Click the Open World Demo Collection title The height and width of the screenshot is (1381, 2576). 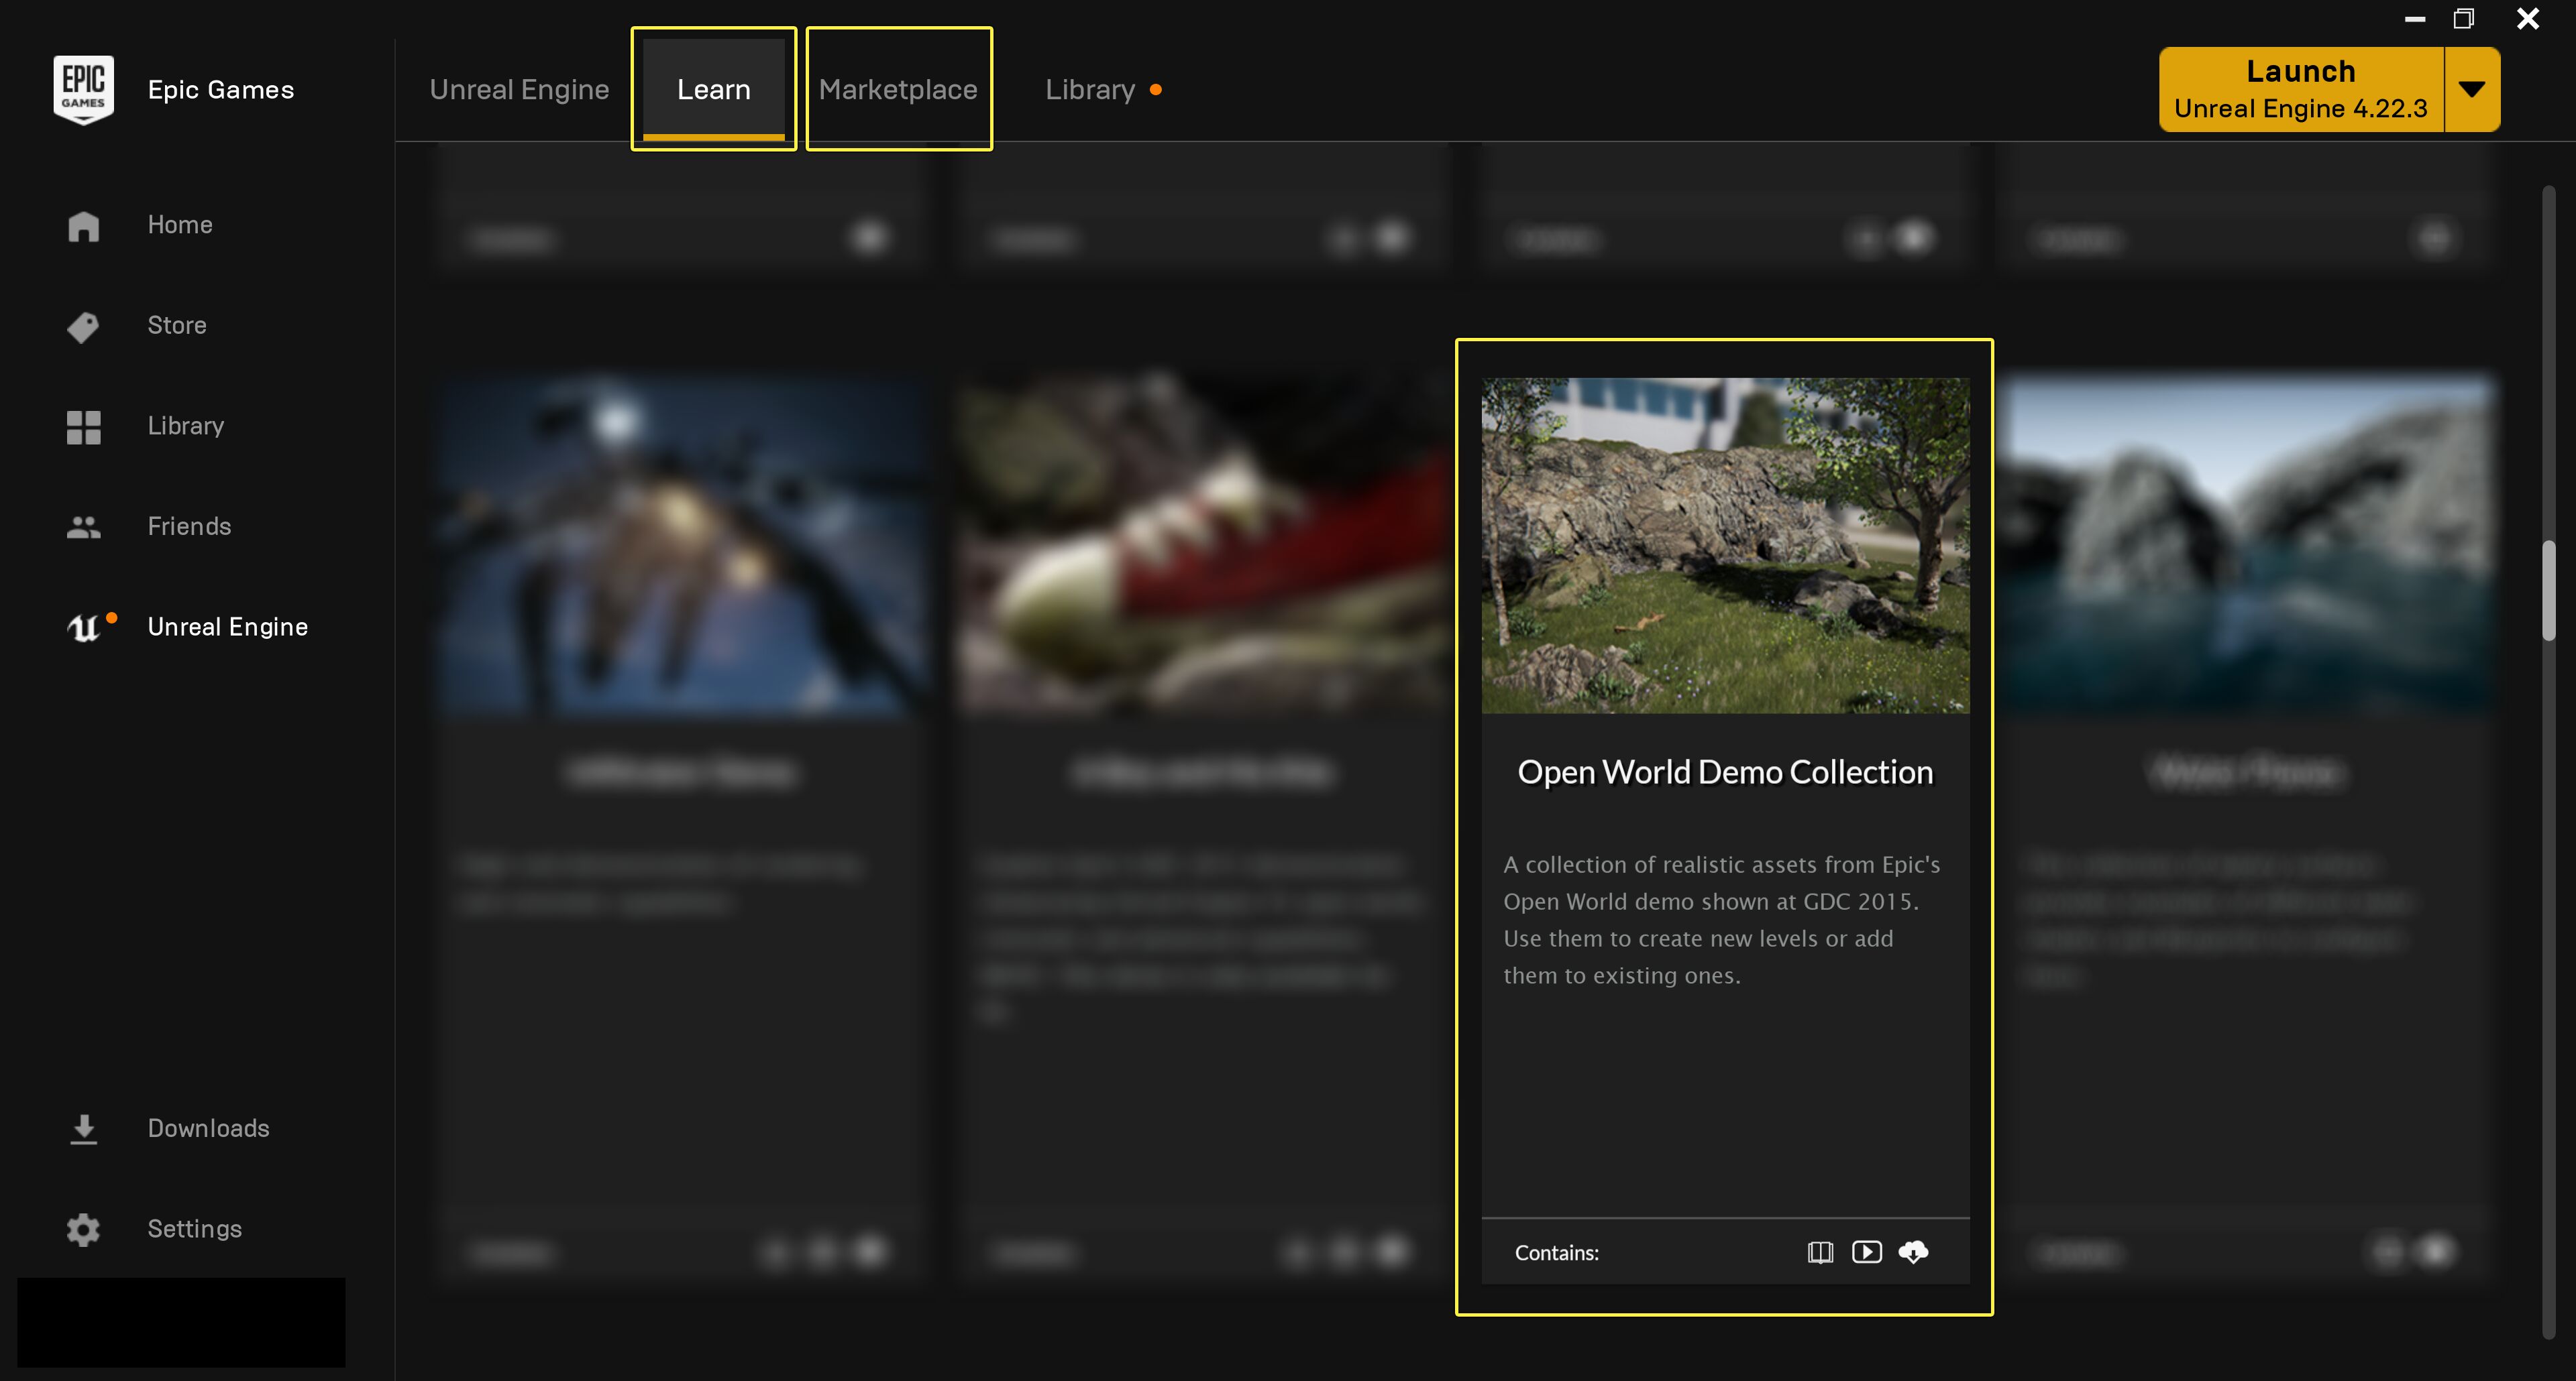click(1725, 772)
